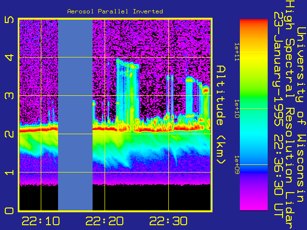Click the 1e+09 colorbar label
307x230 pixels.
coord(236,165)
